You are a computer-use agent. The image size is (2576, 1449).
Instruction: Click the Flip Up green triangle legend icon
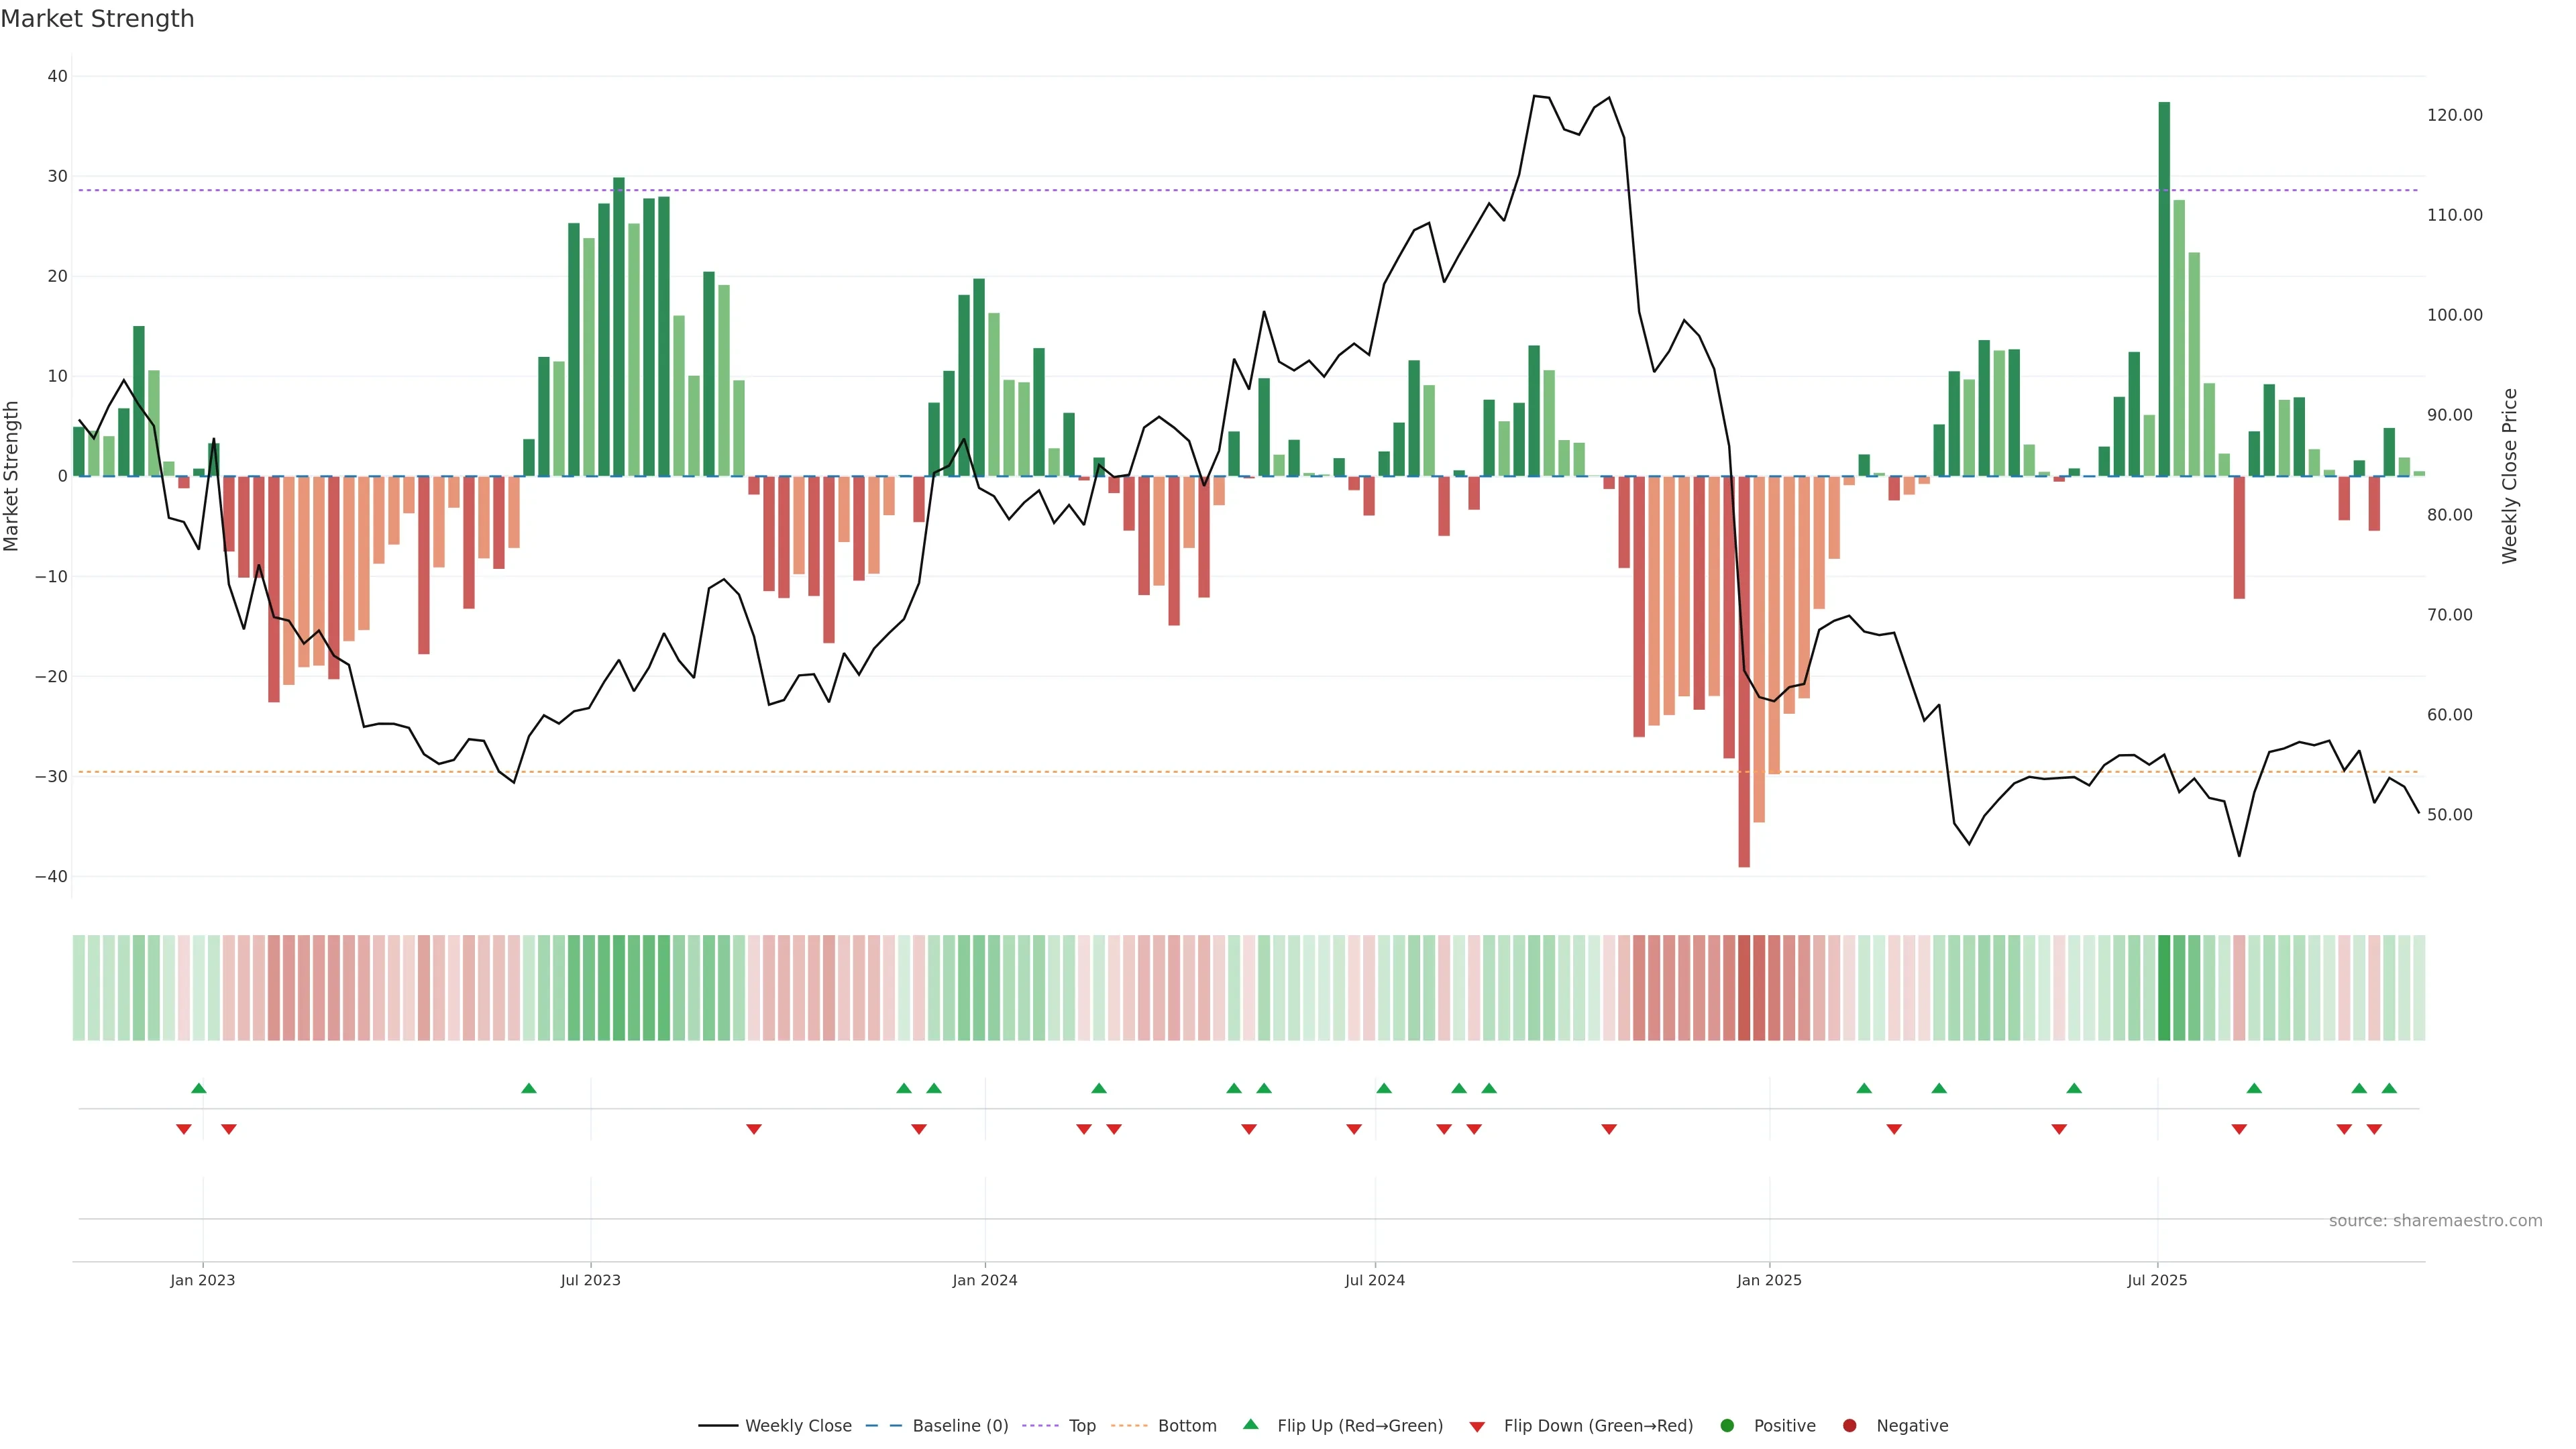[1250, 1425]
